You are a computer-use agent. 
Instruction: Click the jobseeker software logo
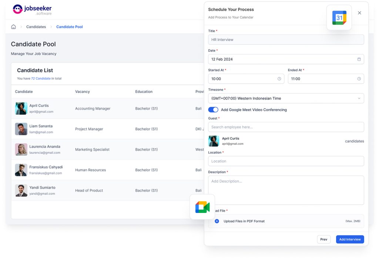32,10
